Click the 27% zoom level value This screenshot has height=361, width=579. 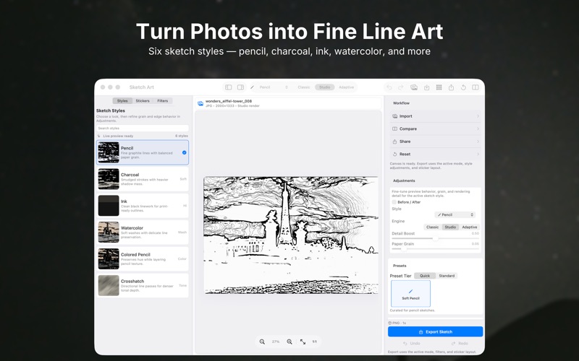point(276,342)
